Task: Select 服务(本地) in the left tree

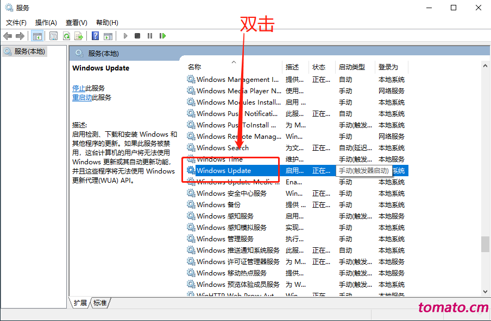Action: (x=25, y=52)
